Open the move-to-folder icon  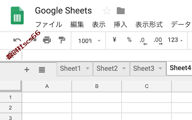click(x=121, y=11)
